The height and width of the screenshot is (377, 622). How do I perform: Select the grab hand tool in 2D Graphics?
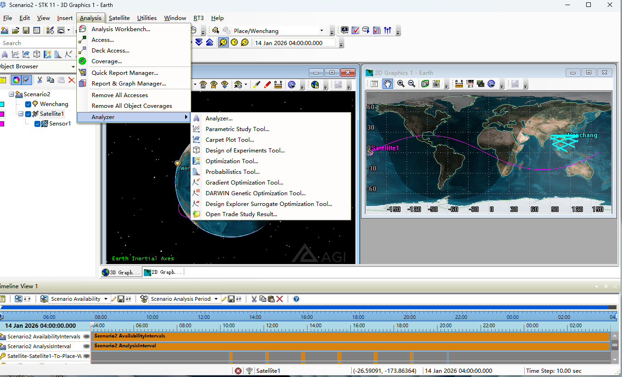coord(388,84)
